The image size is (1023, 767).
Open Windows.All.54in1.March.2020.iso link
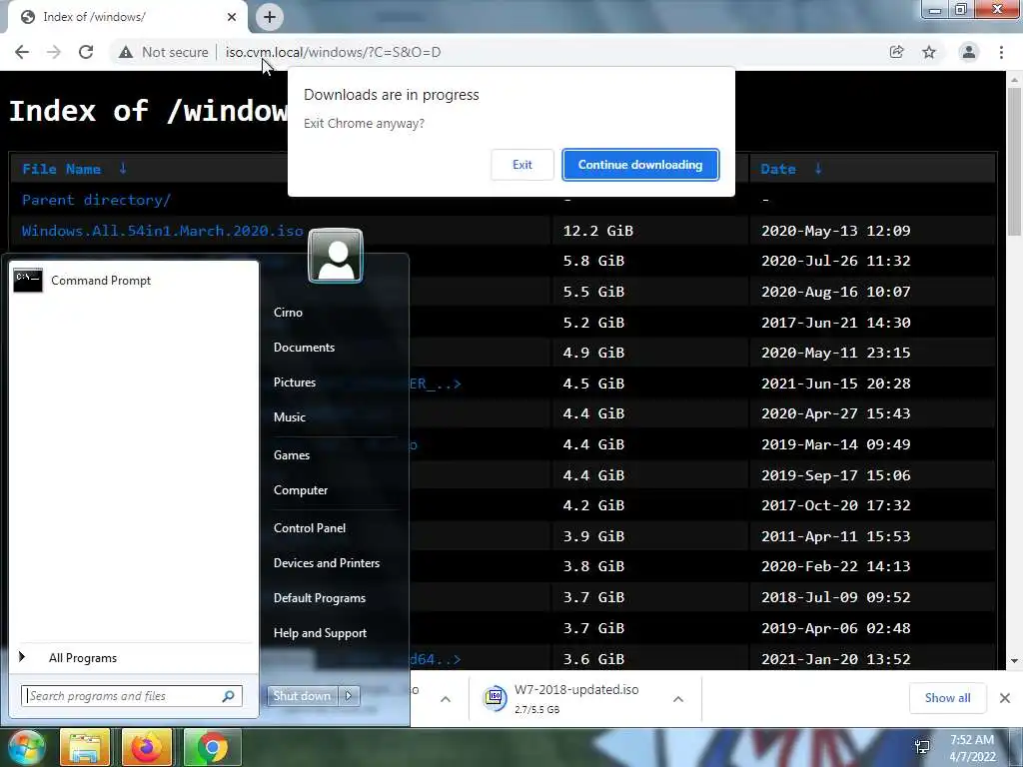click(x=163, y=231)
